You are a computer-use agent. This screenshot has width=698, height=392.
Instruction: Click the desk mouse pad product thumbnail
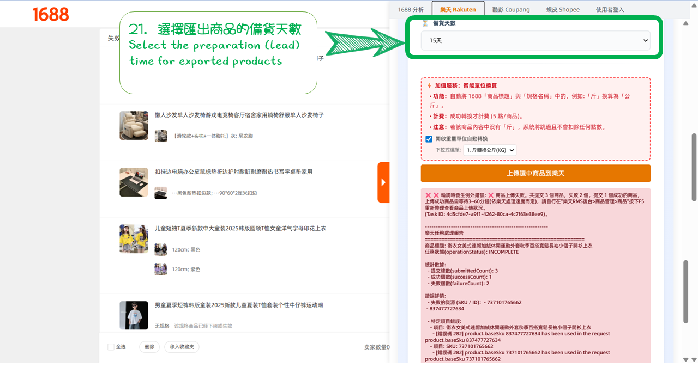(x=134, y=182)
